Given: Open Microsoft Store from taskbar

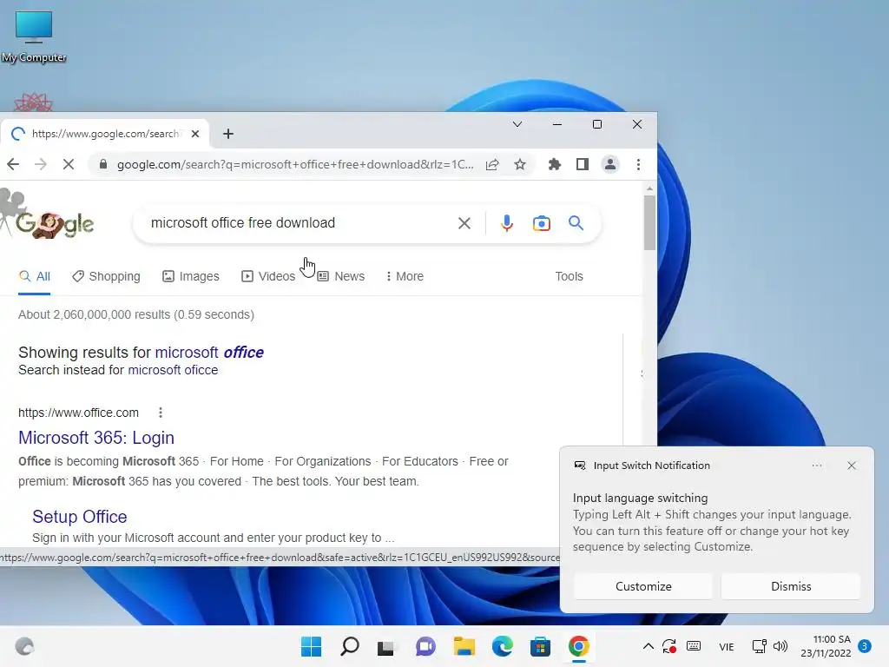Looking at the screenshot, I should coord(540,646).
